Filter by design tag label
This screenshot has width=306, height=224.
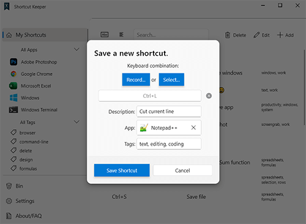pos(26,160)
